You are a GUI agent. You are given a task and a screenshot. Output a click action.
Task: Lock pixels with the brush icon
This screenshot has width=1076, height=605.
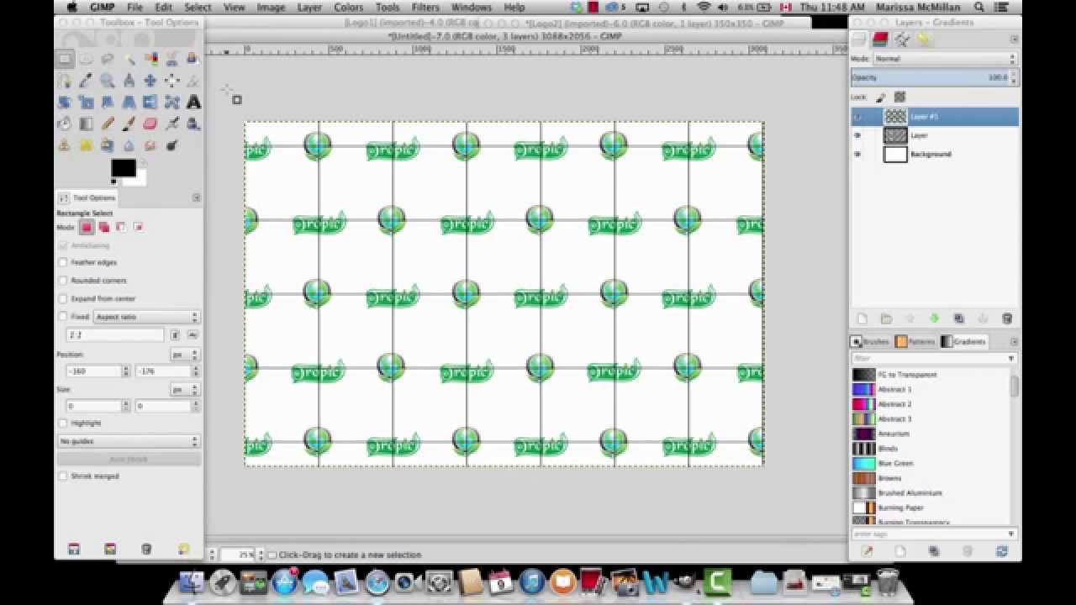pos(881,97)
